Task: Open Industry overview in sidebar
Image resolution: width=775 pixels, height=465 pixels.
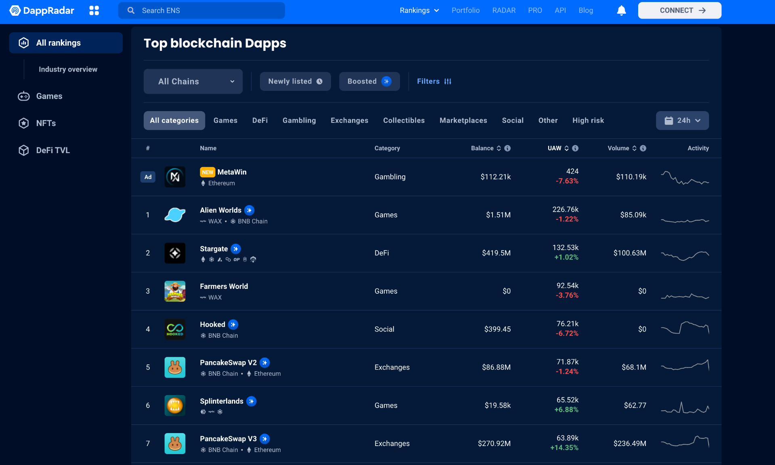Action: tap(68, 69)
